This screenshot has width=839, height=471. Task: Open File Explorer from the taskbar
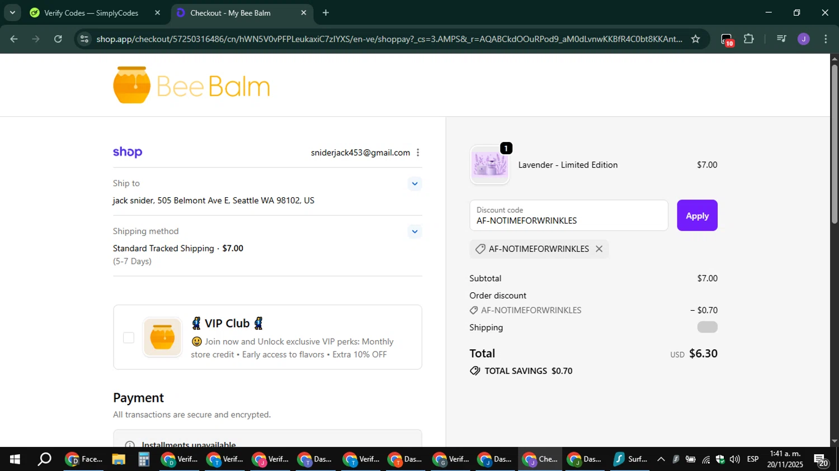pos(118,459)
